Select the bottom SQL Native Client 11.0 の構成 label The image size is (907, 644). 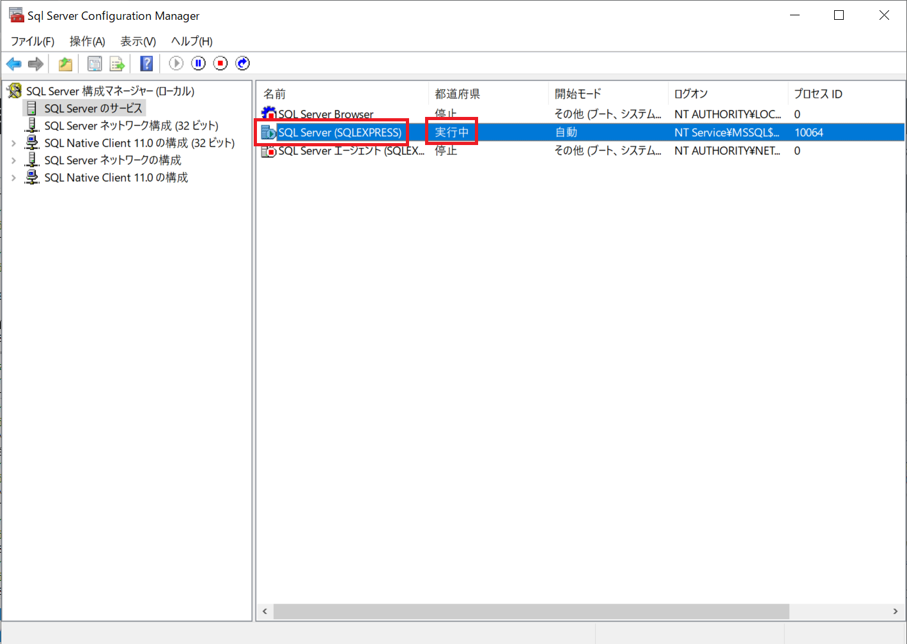point(116,177)
